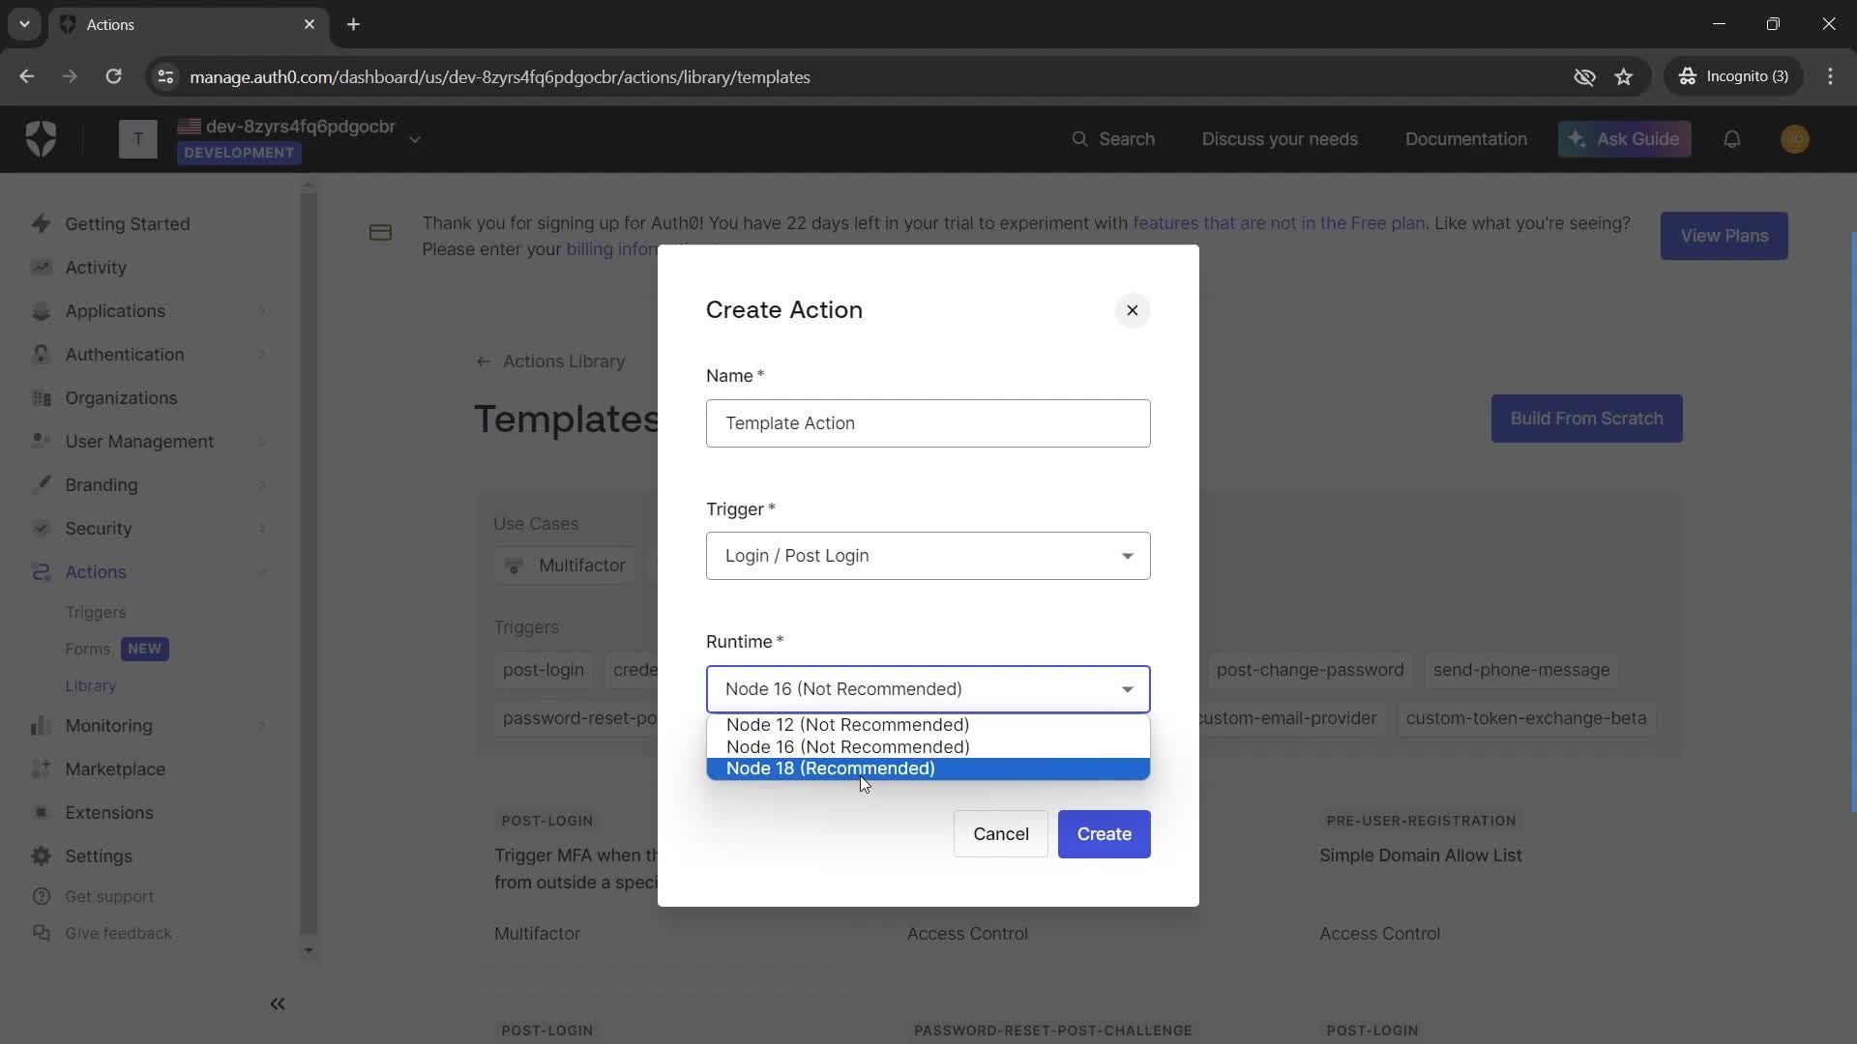The width and height of the screenshot is (1857, 1044).
Task: Click the Marketplace sidebar icon
Action: 41,769
